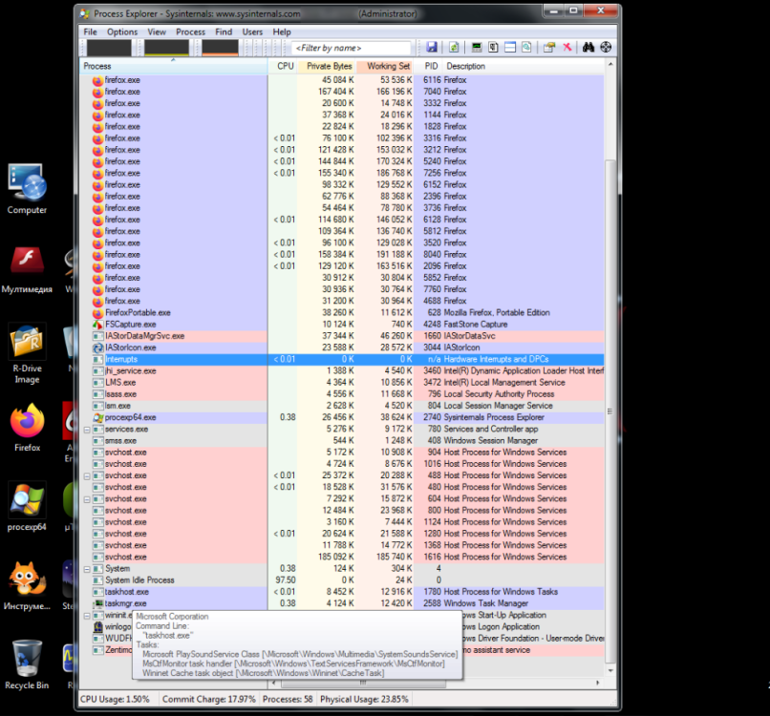770x716 pixels.
Task: Open the View menu
Action: click(x=157, y=32)
